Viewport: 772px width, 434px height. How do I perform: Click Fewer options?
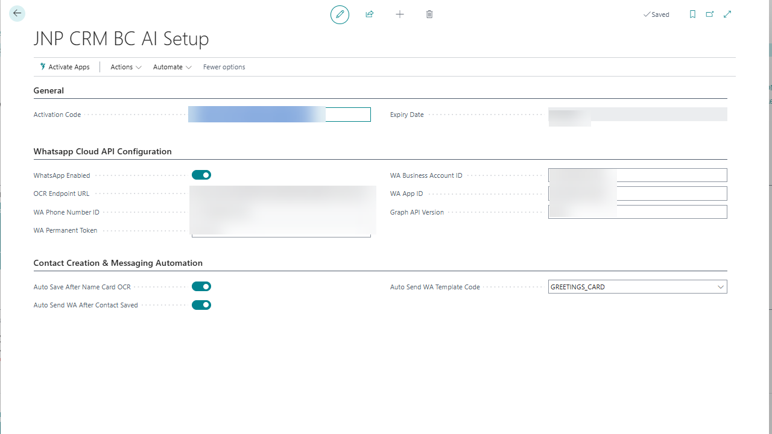(x=224, y=67)
